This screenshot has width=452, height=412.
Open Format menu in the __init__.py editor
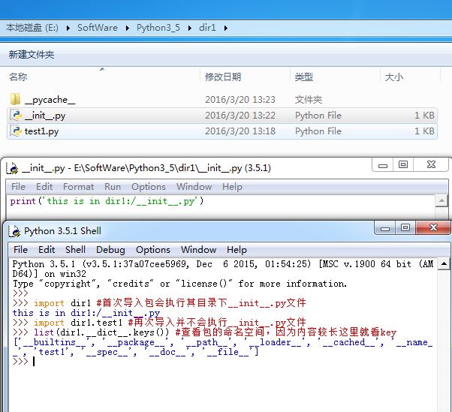click(78, 187)
